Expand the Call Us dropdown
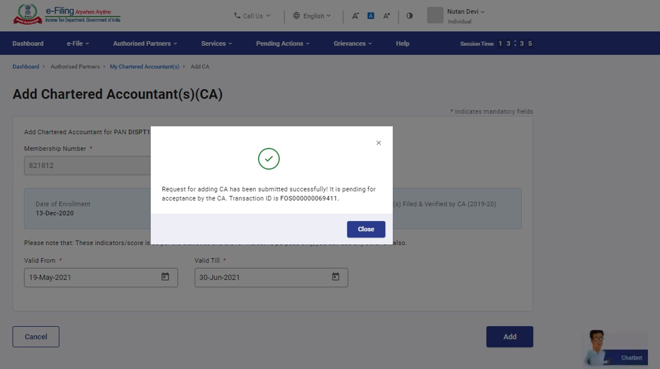Screen dimensions: 660x369 252,16
